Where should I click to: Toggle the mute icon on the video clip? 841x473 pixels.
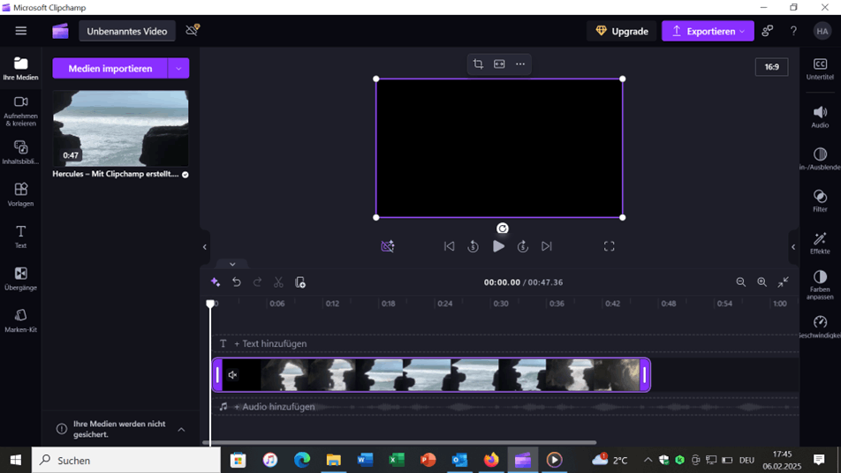232,375
